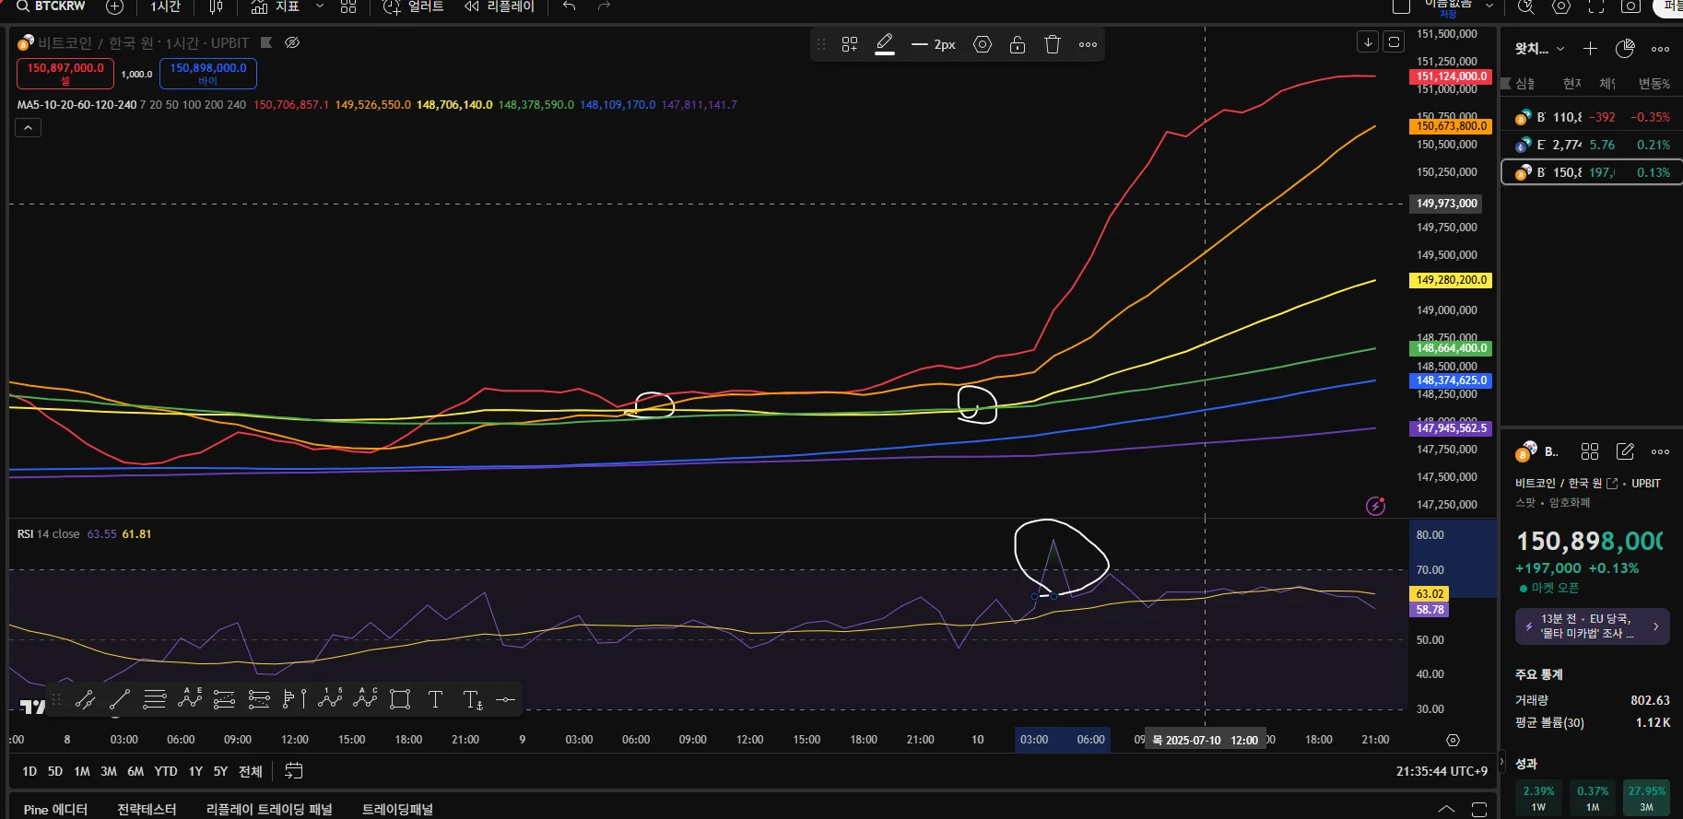This screenshot has height=819, width=1683.
Task: Open the note edit icon in details panel
Action: tap(1625, 451)
